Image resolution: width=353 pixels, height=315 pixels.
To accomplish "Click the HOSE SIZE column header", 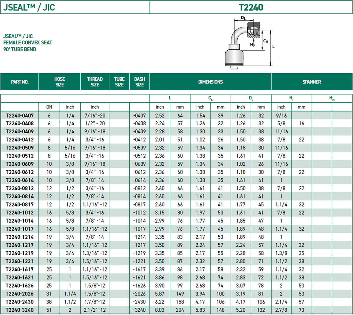I will pyautogui.click(x=60, y=82).
